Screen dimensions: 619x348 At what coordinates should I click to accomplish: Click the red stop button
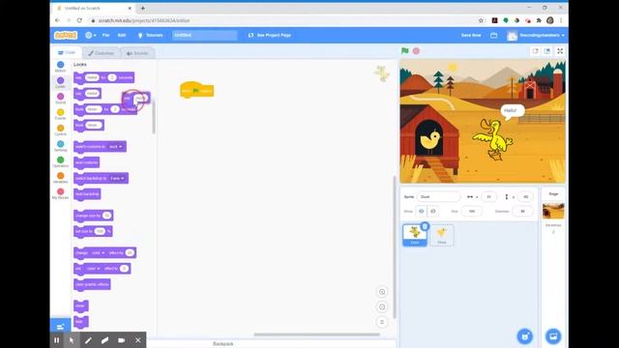pos(416,51)
